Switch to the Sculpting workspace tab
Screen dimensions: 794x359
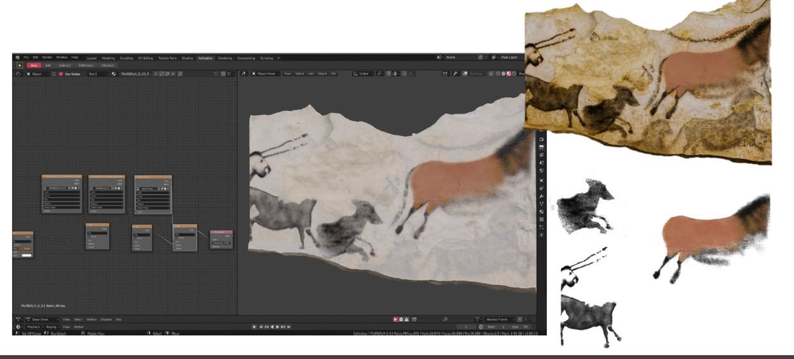tap(126, 58)
